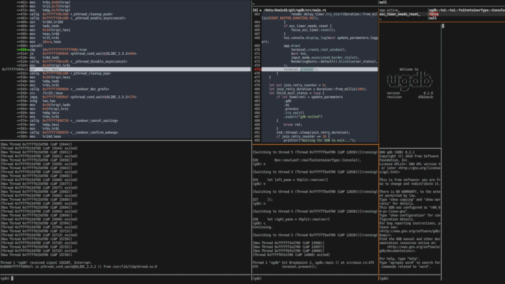
Task: Open the gnu.org/licenses/gpl.html link
Action: click(410, 170)
